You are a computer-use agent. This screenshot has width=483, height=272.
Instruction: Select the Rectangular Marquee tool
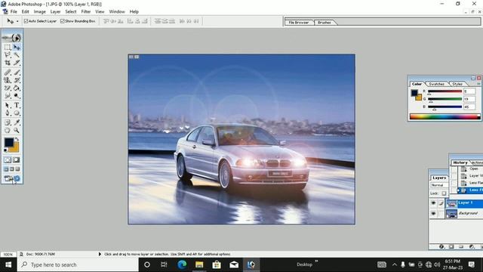8,47
